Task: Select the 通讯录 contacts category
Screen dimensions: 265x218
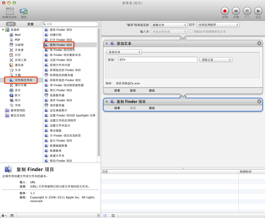Action: tap(19, 65)
